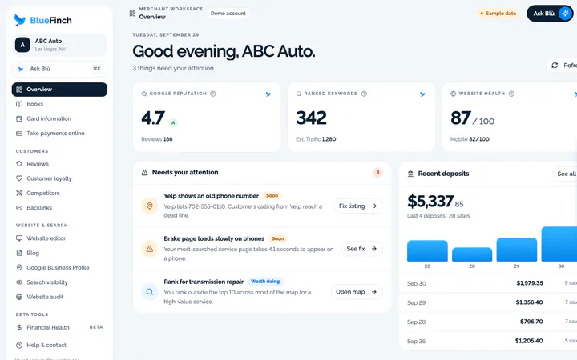Viewport: 577px width, 360px height.
Task: Open the Website editor
Action: (x=59, y=238)
